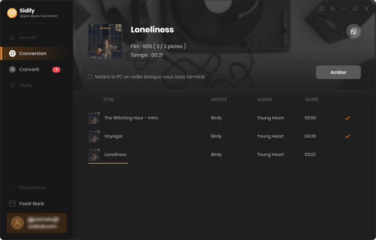
Task: Click the red Converti badge showing 2
Action: (56, 69)
